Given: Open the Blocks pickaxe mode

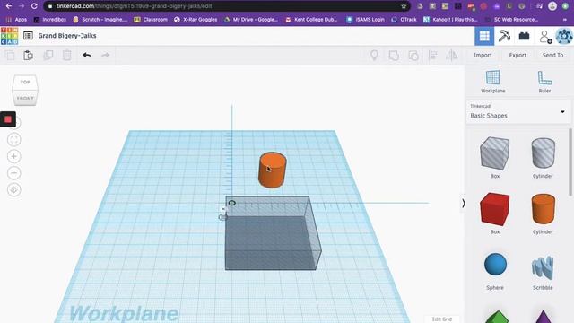Looking at the screenshot, I should click(504, 36).
